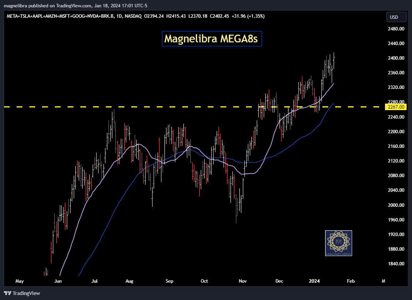The height and width of the screenshot is (300, 412).
Task: Click the 2240.00 price axis label
Action: point(396,117)
